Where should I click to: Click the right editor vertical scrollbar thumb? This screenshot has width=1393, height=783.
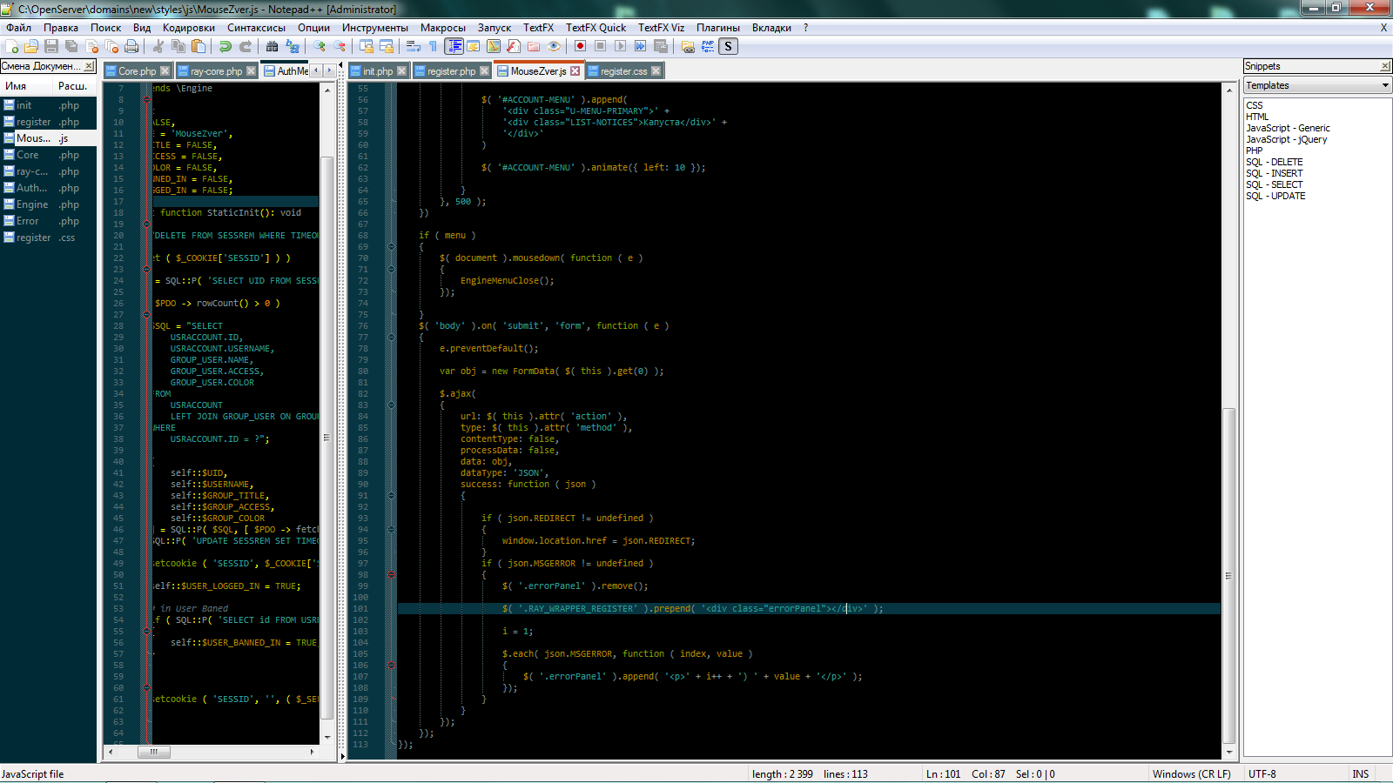click(x=1229, y=575)
